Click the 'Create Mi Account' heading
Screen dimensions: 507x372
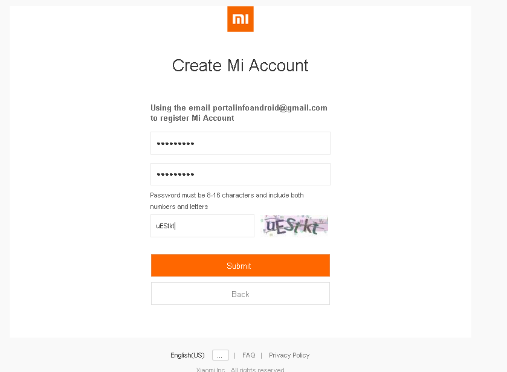pos(240,65)
